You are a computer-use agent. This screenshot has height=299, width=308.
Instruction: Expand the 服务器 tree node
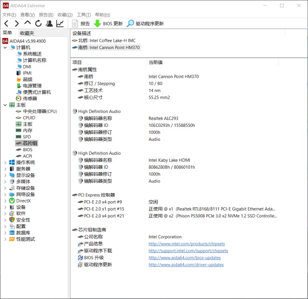pyautogui.click(x=5, y=169)
